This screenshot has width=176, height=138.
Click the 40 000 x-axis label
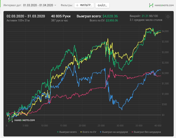[x=158, y=125]
